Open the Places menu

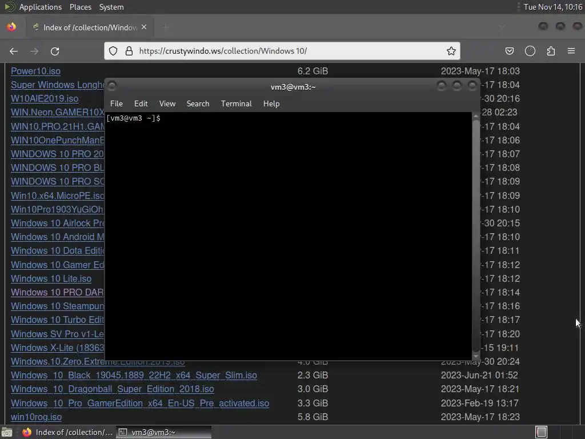[x=80, y=7]
